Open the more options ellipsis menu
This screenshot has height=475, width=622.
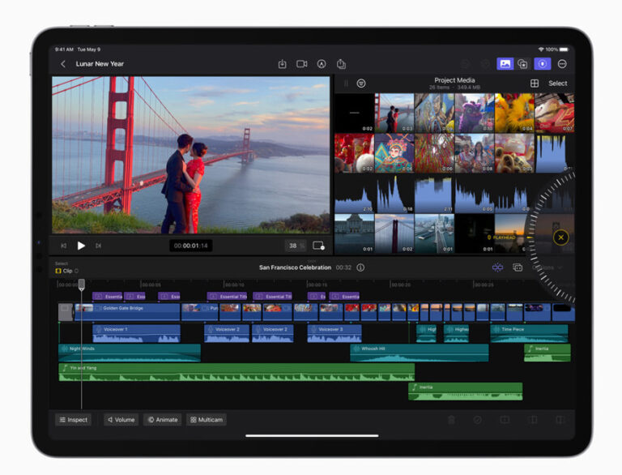562,64
